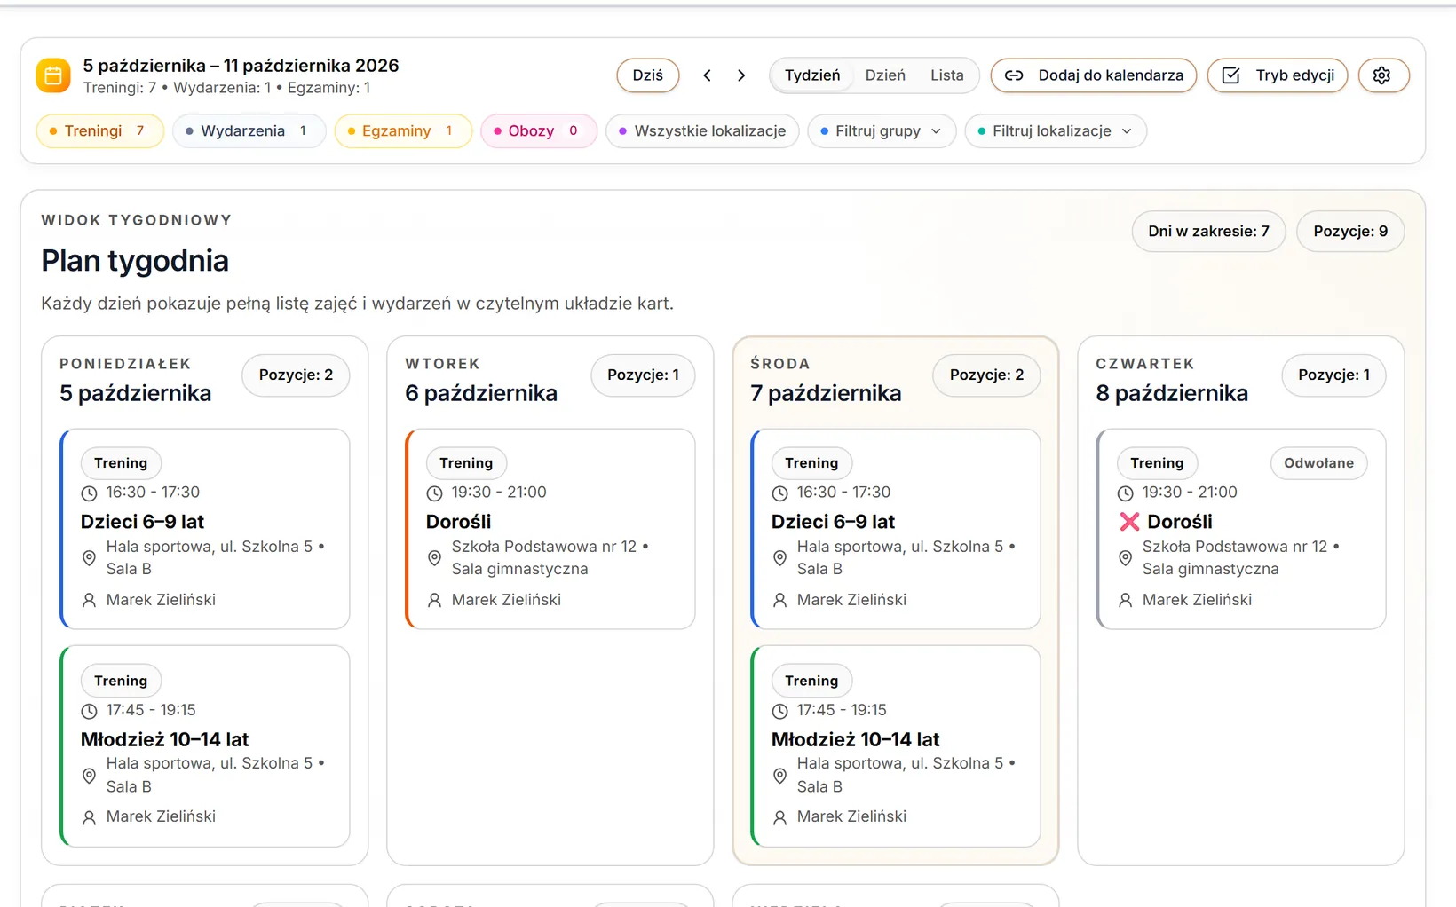The width and height of the screenshot is (1456, 907).
Task: Toggle Obozy filter chip
Action: (539, 131)
